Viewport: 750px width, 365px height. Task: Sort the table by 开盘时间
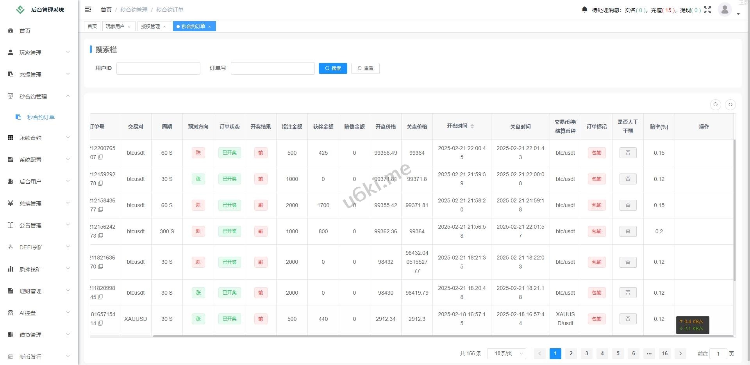click(472, 126)
